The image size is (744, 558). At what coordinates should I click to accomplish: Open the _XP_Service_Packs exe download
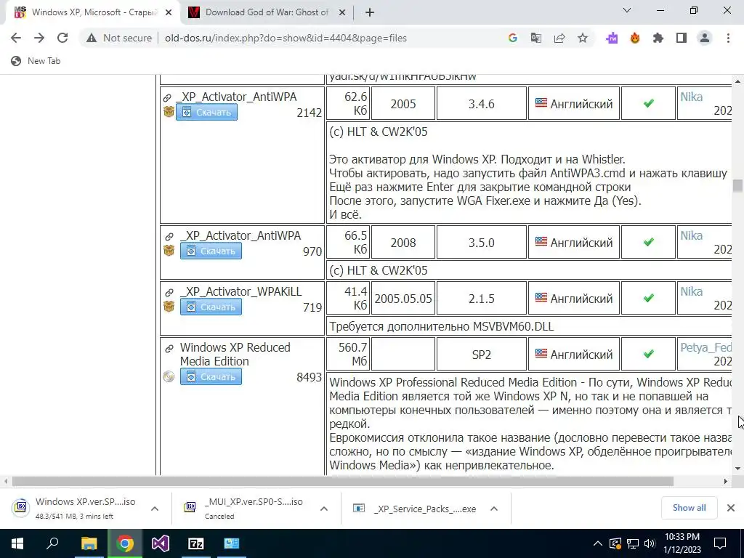[x=415, y=509]
